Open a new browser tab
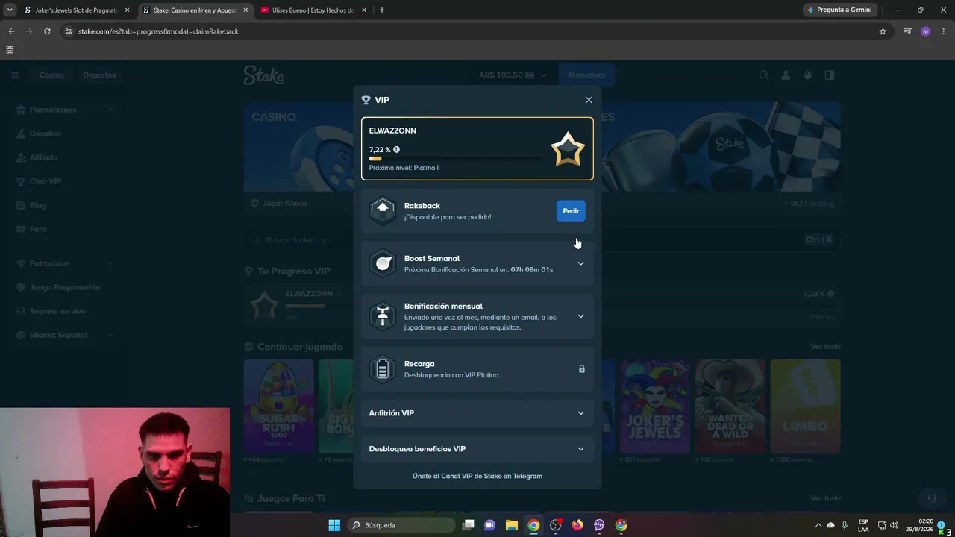The height and width of the screenshot is (537, 955). (382, 10)
